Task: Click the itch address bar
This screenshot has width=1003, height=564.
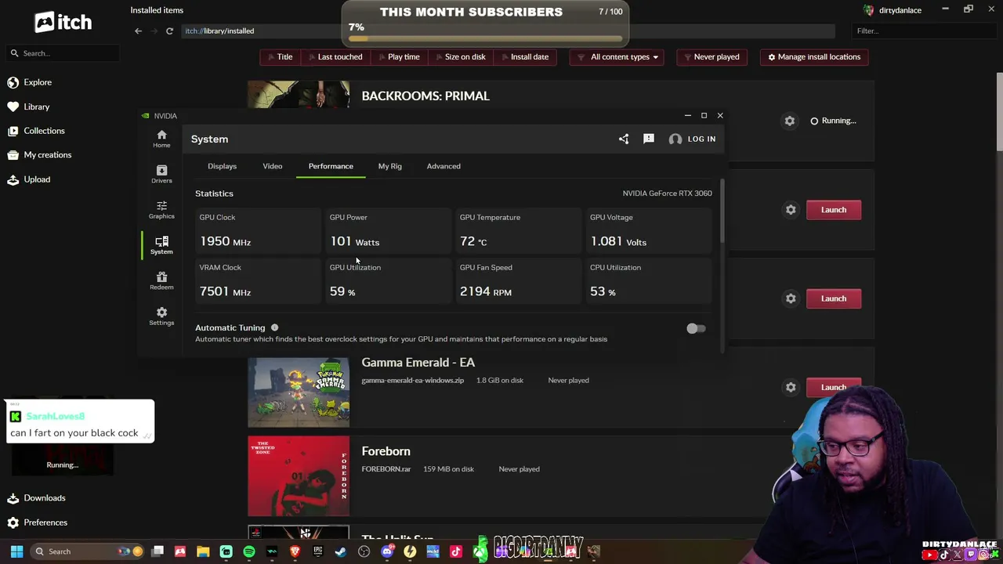Action: click(509, 31)
